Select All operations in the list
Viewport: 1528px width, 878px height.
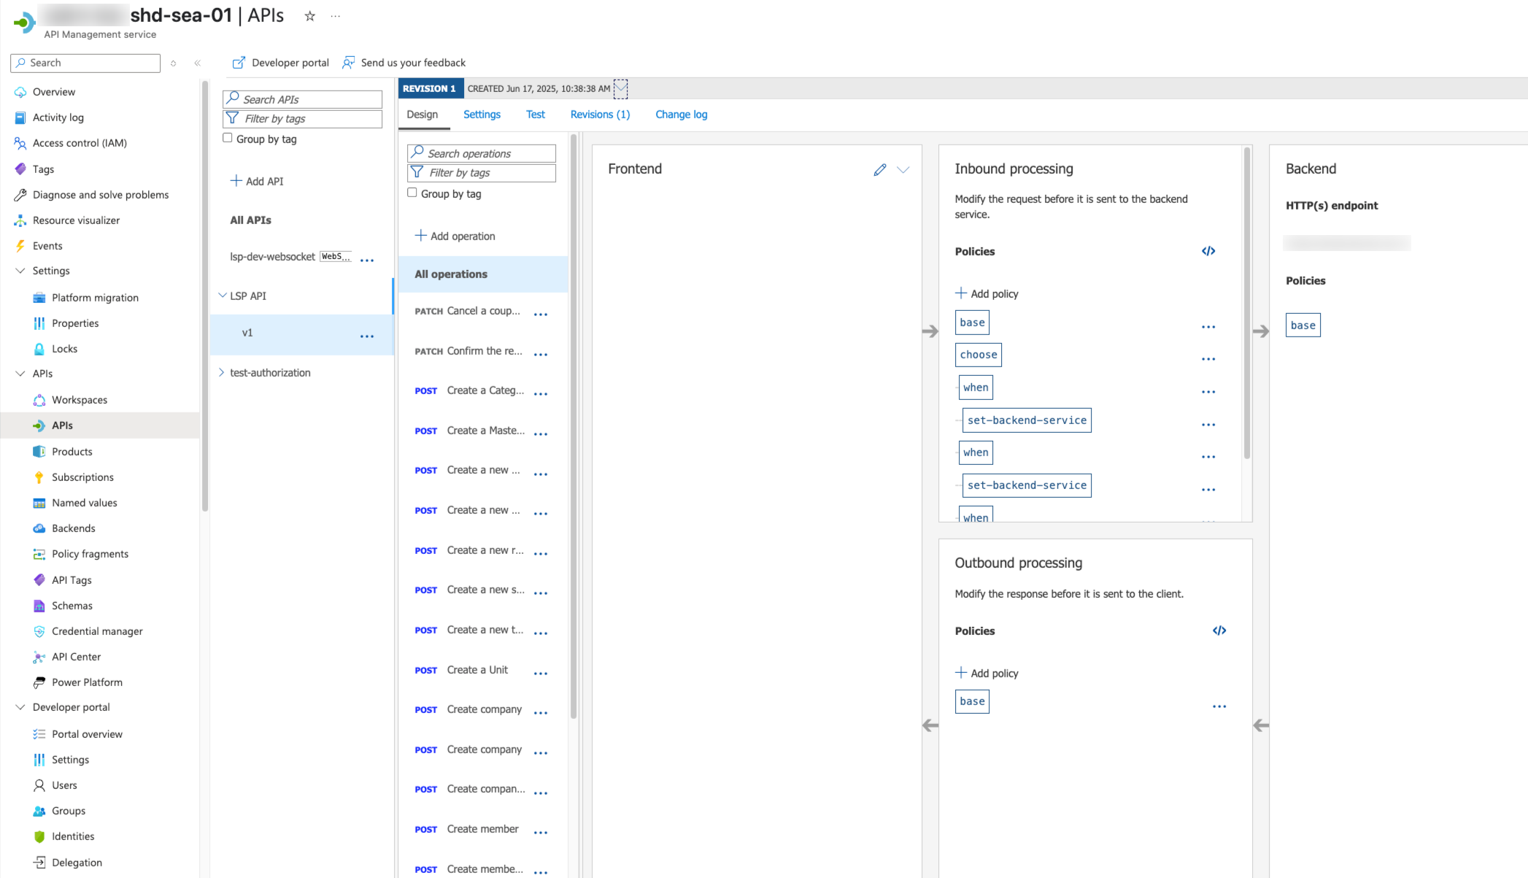click(x=483, y=274)
